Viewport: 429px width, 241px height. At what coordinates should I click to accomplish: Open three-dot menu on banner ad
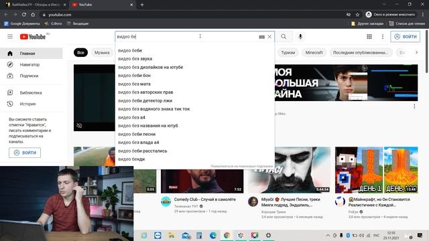[x=414, y=106]
